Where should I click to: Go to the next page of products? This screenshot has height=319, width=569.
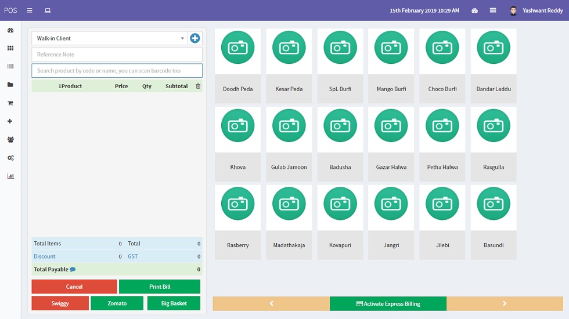point(504,303)
